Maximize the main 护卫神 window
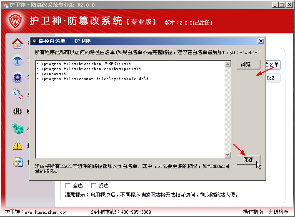The width and height of the screenshot is (295, 217). pos(282,5)
